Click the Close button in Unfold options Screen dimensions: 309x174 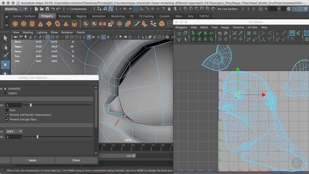point(76,160)
